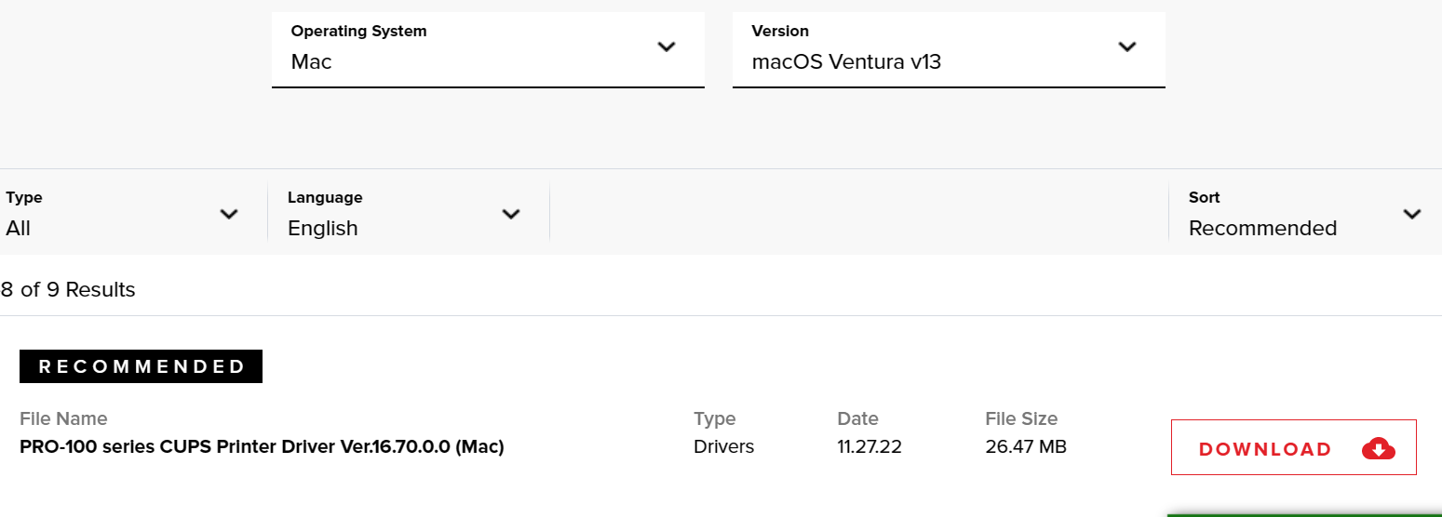Click the 11.27.22 date value

(869, 447)
